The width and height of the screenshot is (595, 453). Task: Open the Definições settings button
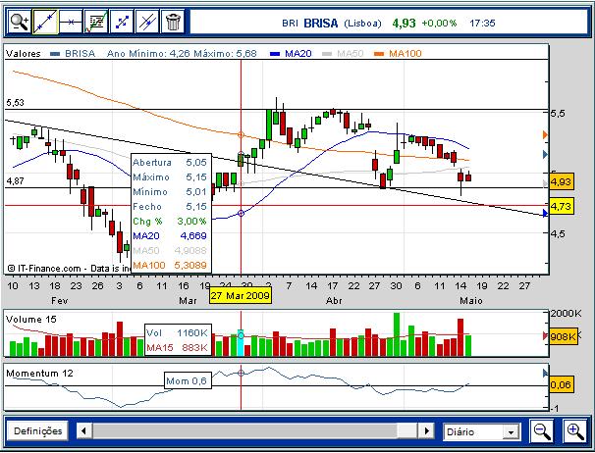click(x=37, y=431)
